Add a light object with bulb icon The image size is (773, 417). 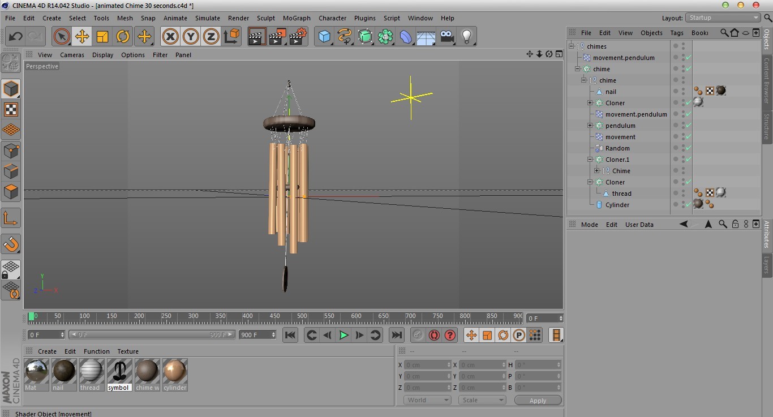466,37
